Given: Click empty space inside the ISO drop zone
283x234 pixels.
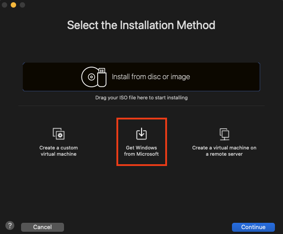Looking at the screenshot, I should point(224,77).
